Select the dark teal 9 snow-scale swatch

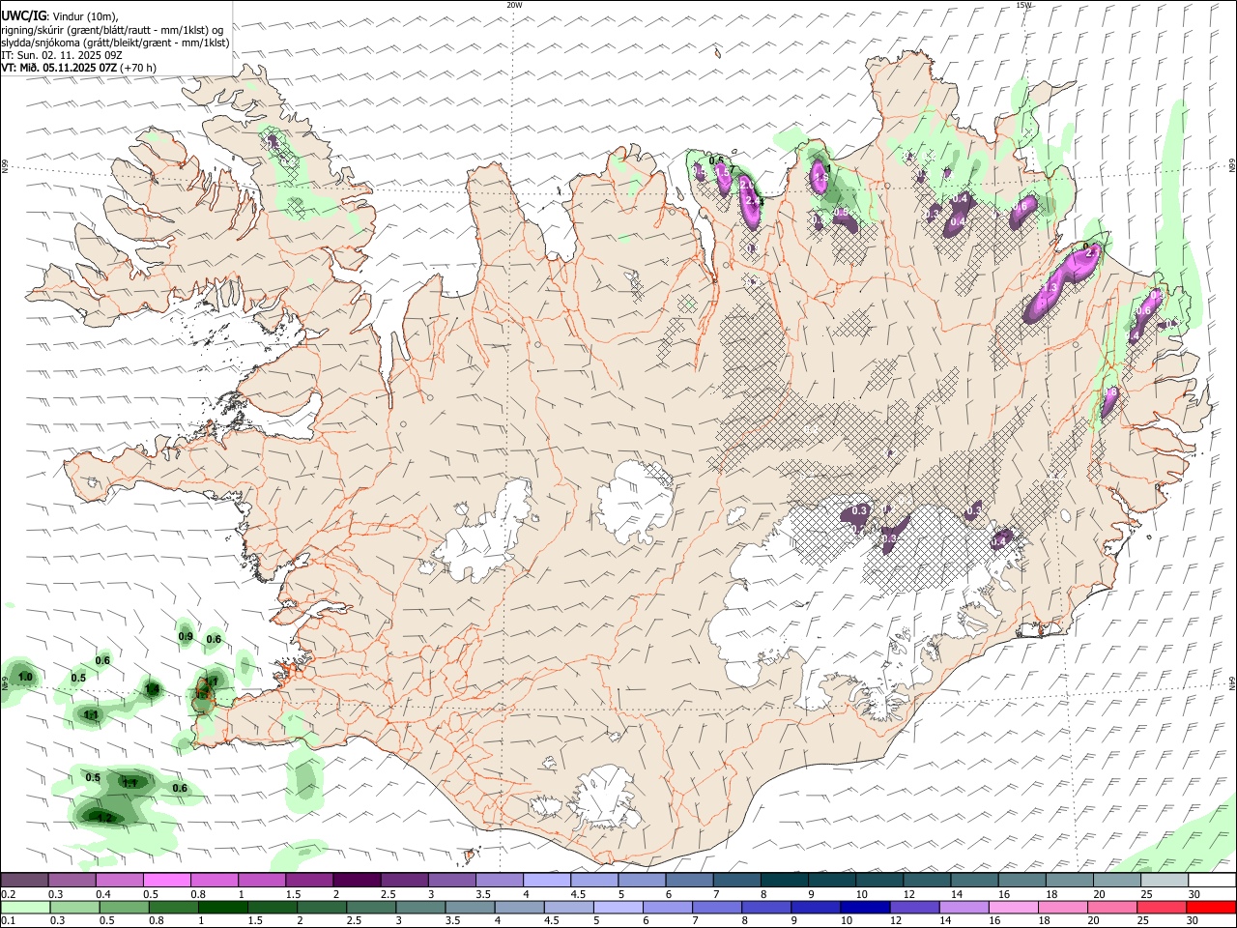pos(833,880)
